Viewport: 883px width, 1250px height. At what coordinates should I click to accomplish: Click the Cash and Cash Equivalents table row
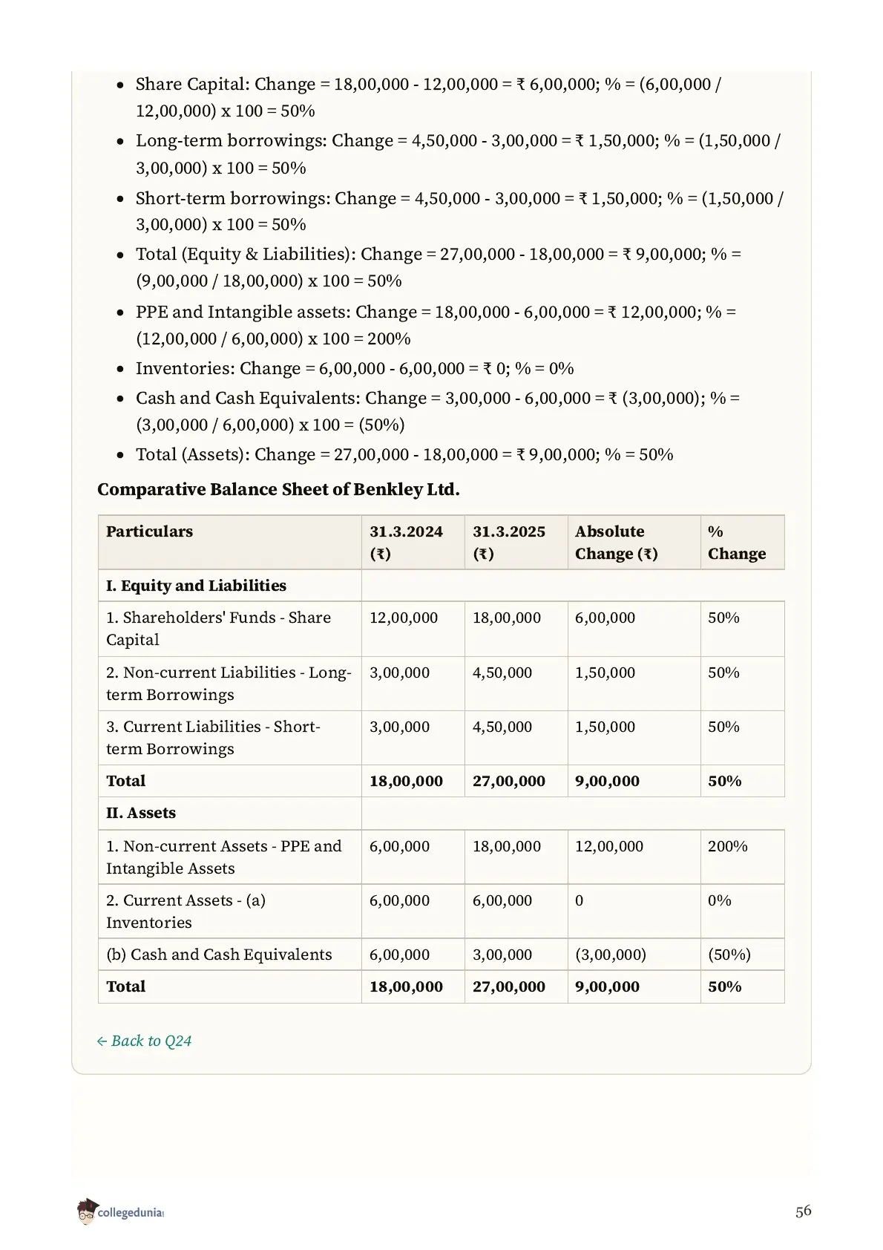pos(441,955)
